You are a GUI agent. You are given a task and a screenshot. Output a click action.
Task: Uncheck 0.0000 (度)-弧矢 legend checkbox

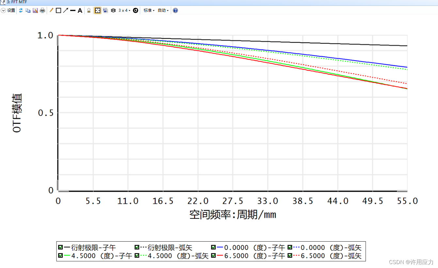(x=290, y=247)
